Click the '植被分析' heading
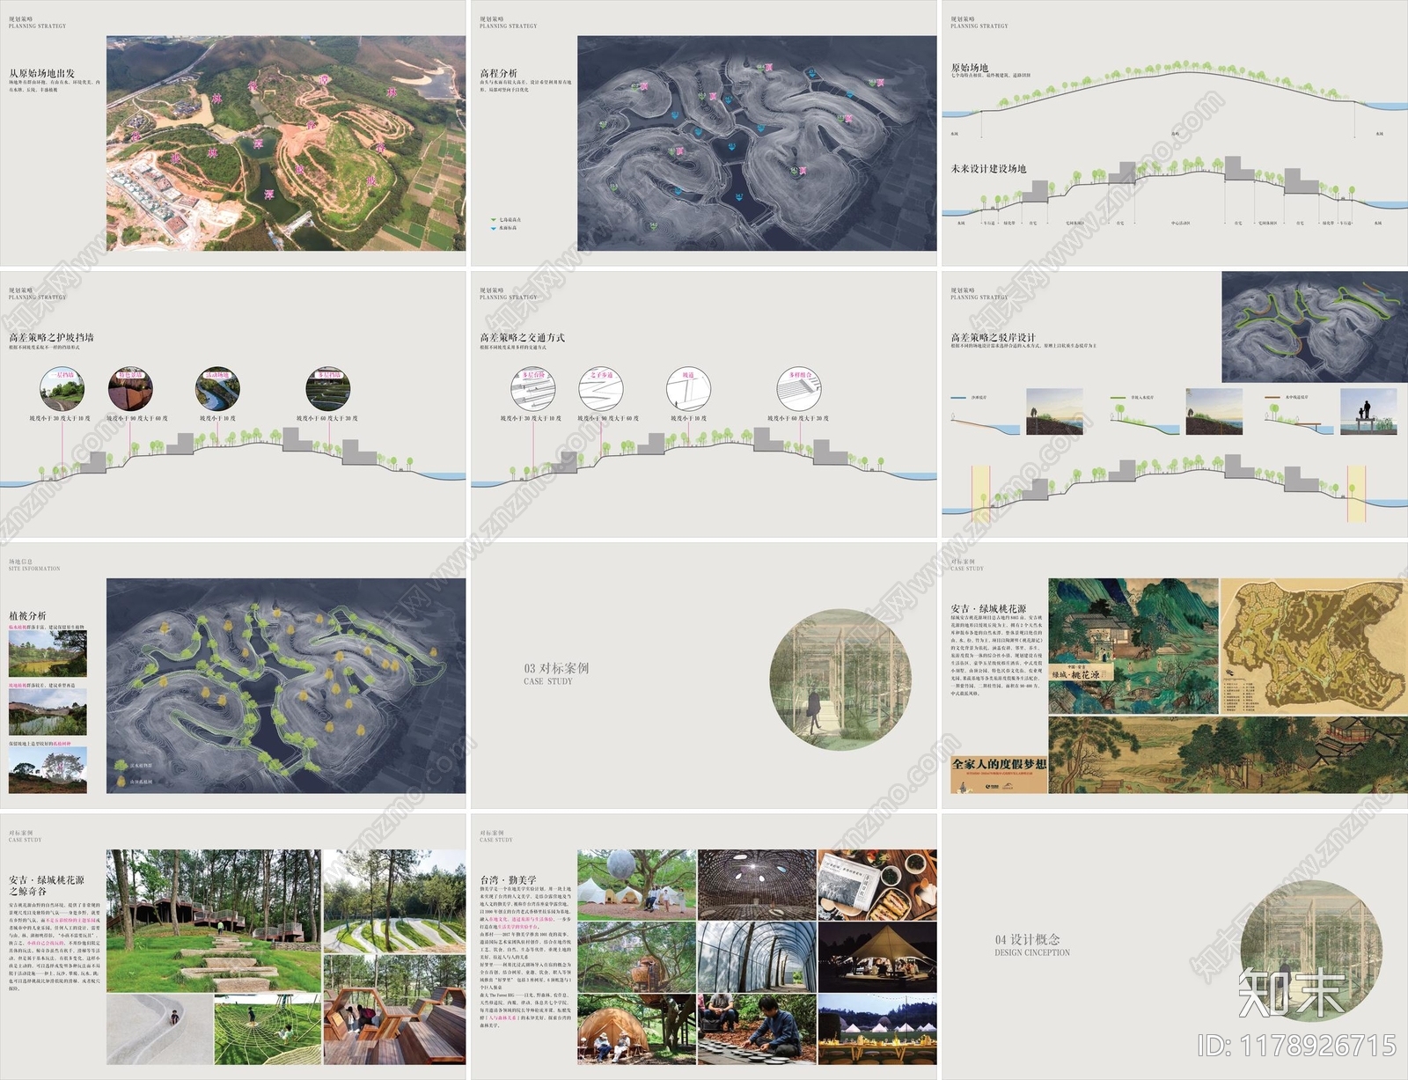Screen dimensions: 1408x1080 [x=27, y=616]
